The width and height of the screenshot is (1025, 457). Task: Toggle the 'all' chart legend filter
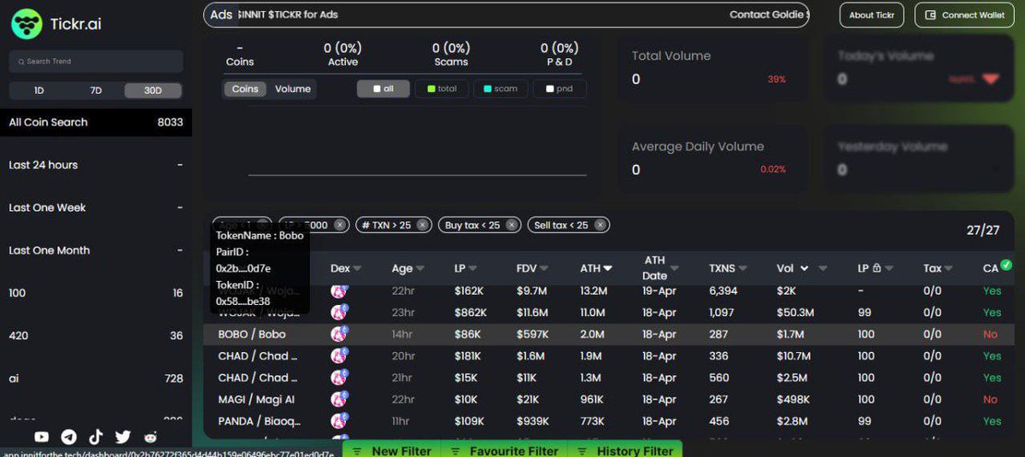coord(384,89)
